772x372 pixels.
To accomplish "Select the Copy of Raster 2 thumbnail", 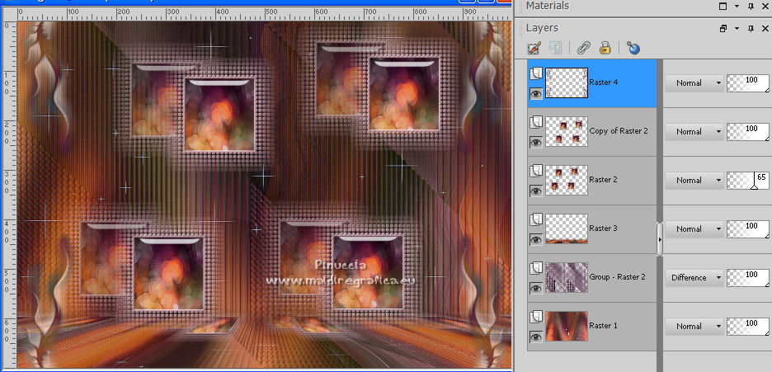I will click(x=567, y=131).
